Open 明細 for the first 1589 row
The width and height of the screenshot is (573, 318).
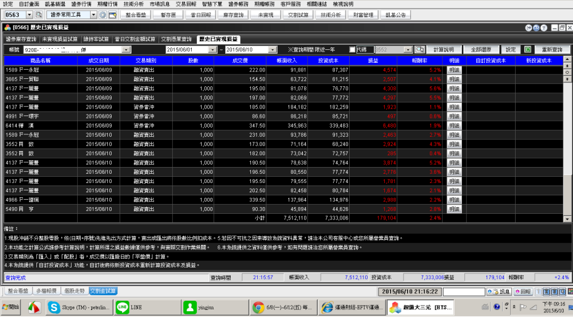tap(454, 70)
